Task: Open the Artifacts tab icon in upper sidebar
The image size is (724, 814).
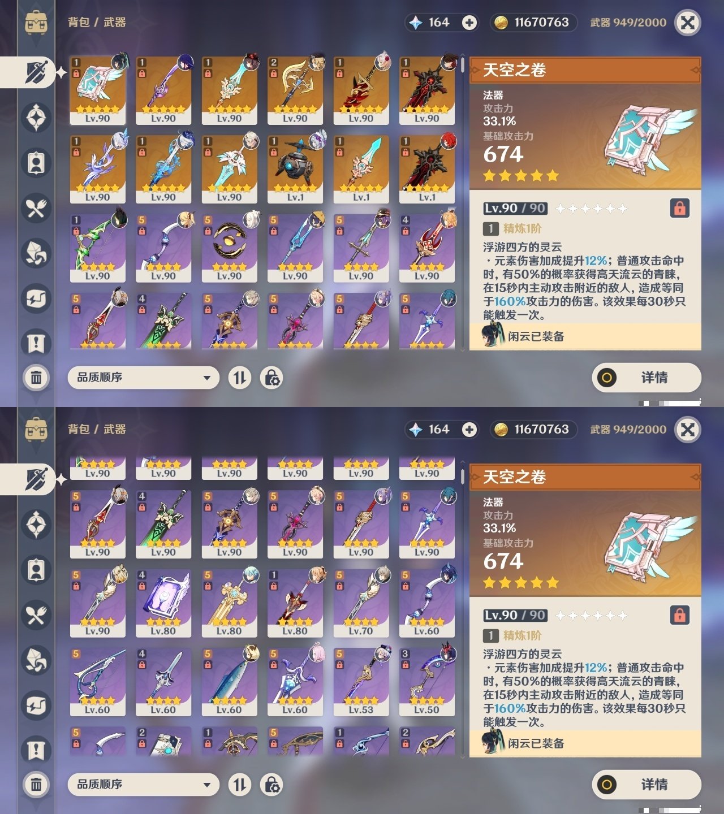Action: (x=36, y=118)
